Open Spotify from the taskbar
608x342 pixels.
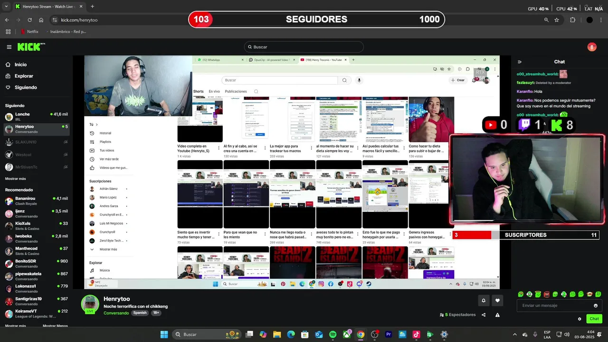(x=332, y=334)
